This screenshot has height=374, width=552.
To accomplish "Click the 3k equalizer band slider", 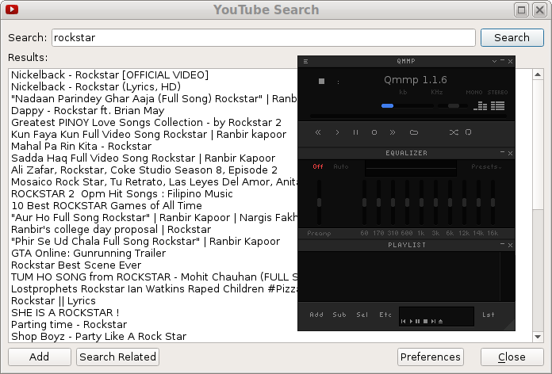I will pos(436,202).
